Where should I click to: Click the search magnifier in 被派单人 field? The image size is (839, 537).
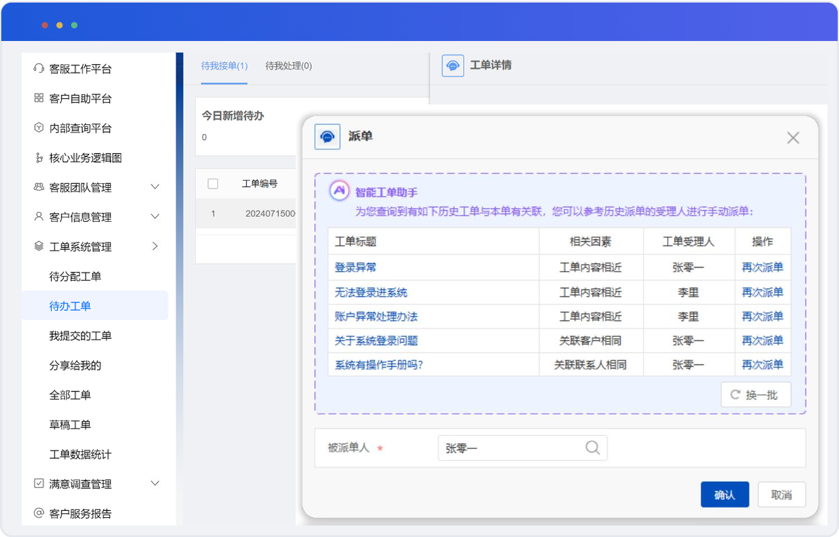(593, 447)
